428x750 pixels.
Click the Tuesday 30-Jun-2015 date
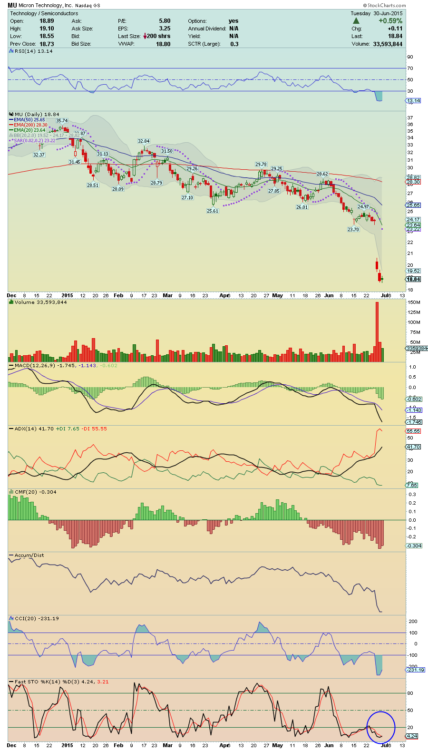pos(376,13)
